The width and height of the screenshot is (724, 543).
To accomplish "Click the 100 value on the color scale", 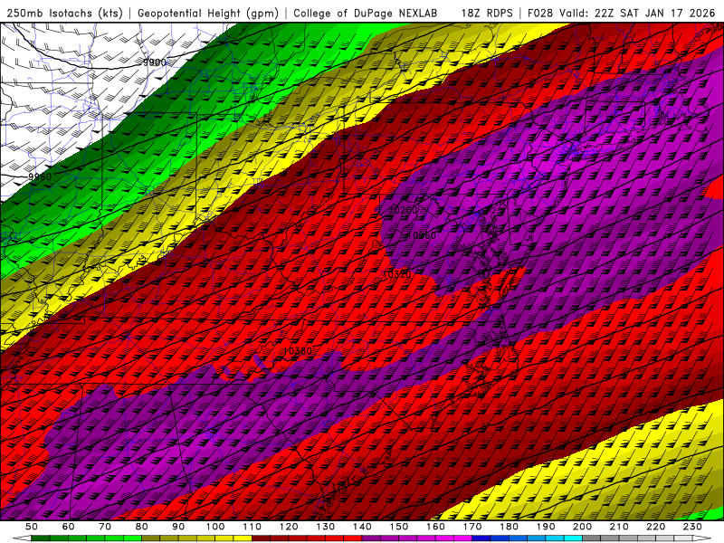I will [x=215, y=527].
